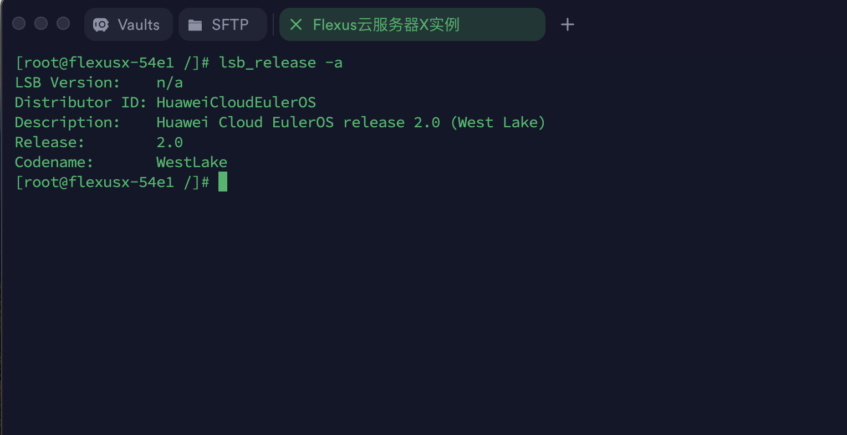
Task: Click the HuaweiCloudEulerOS distributor value
Action: 236,102
